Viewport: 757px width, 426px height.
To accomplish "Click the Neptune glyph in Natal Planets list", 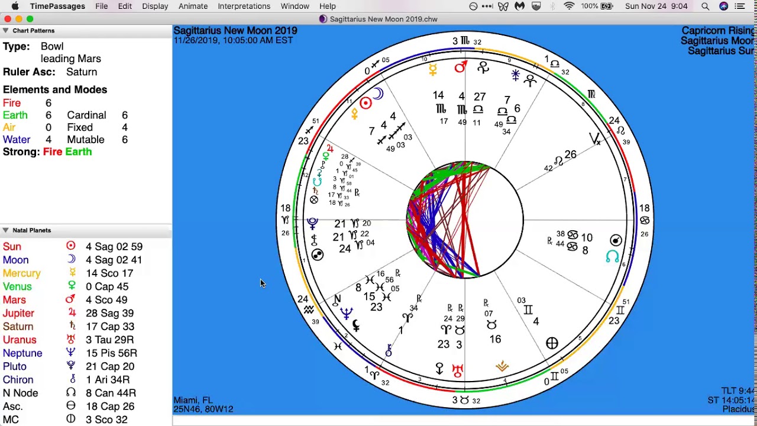I will [x=71, y=353].
